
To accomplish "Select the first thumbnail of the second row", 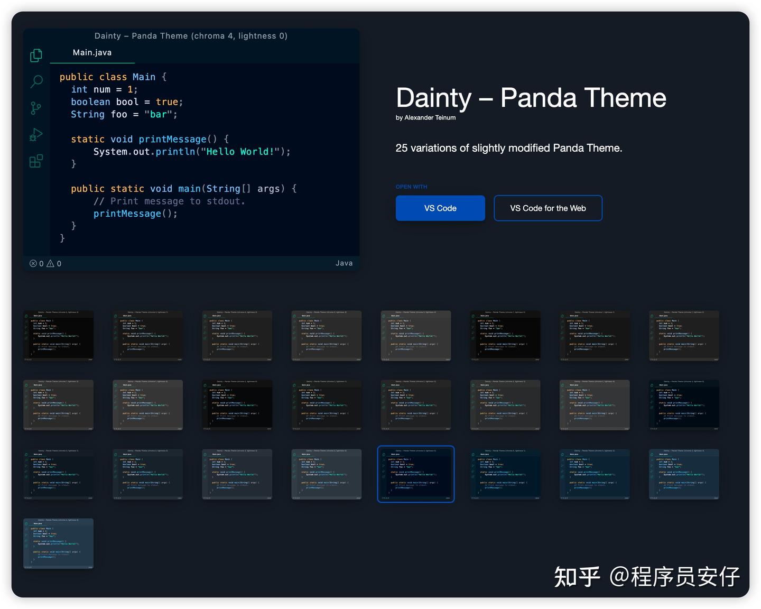I will pyautogui.click(x=58, y=405).
